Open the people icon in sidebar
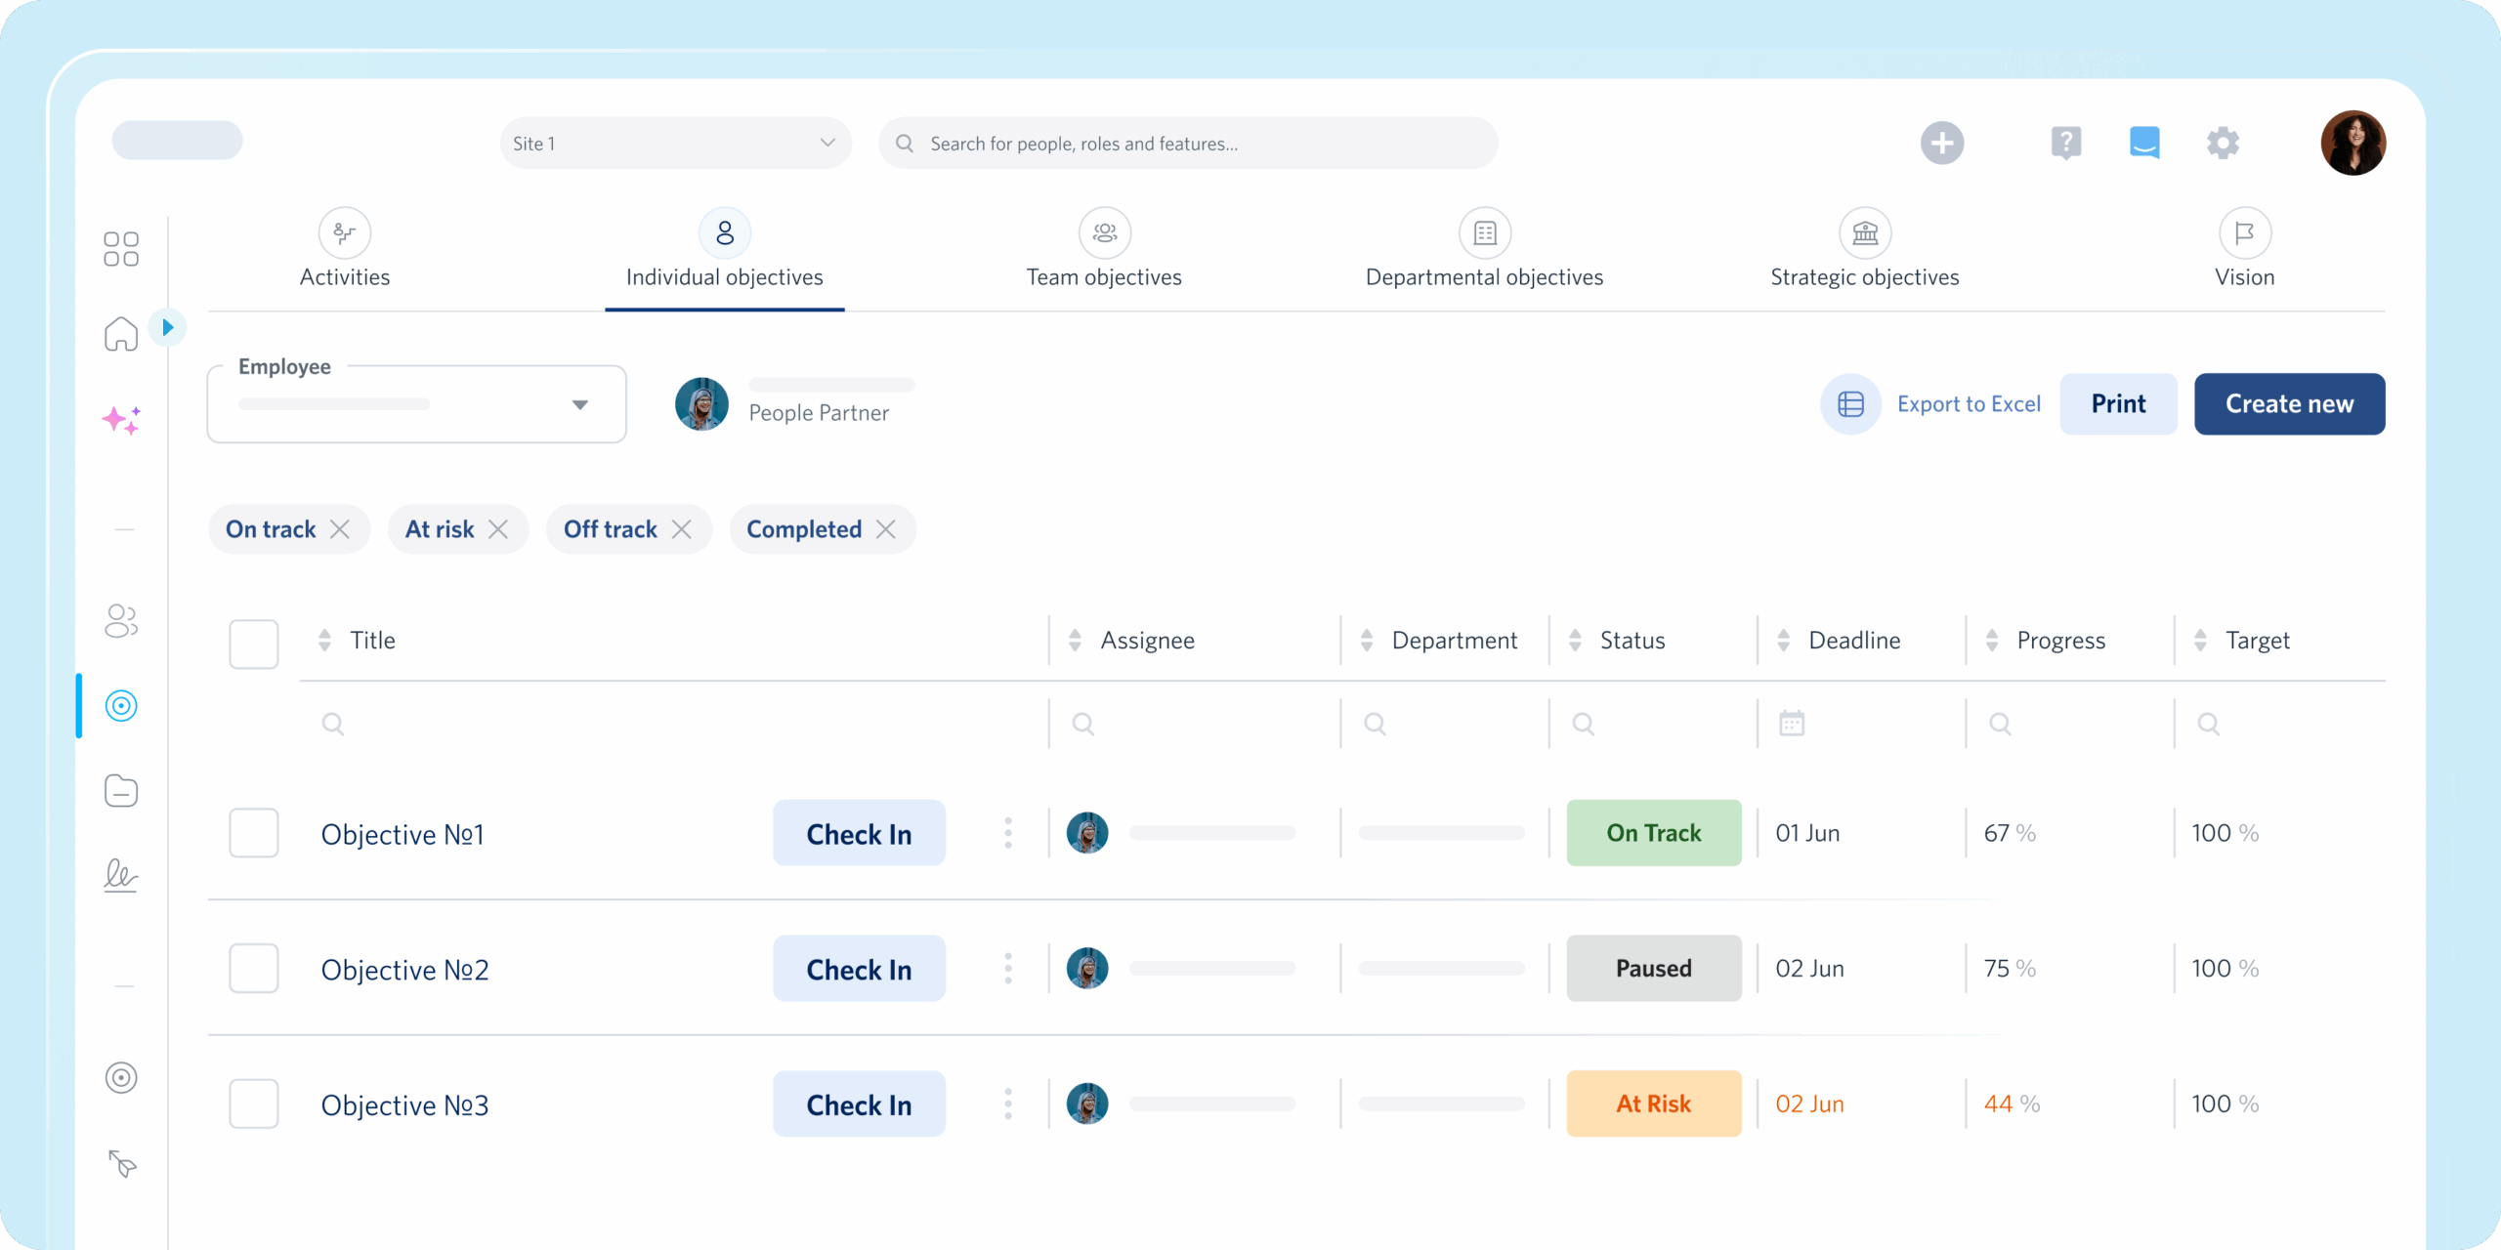This screenshot has width=2501, height=1250. [x=121, y=620]
